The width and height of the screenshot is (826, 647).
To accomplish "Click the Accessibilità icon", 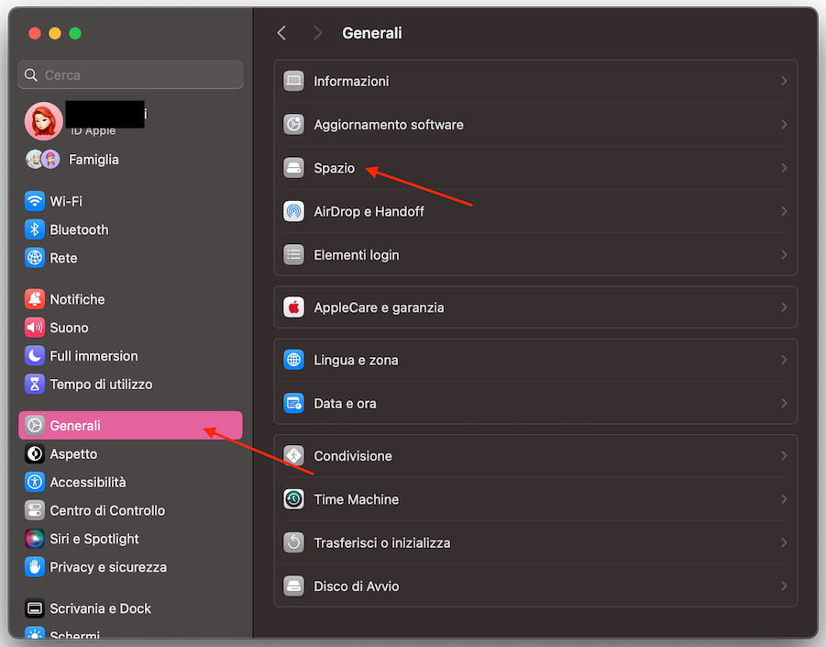I will click(x=35, y=482).
